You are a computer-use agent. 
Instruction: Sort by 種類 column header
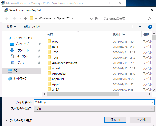click(146, 34)
